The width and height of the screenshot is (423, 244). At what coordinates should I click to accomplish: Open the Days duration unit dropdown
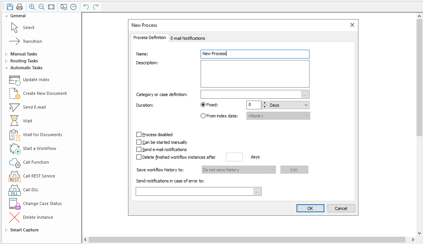pos(289,105)
